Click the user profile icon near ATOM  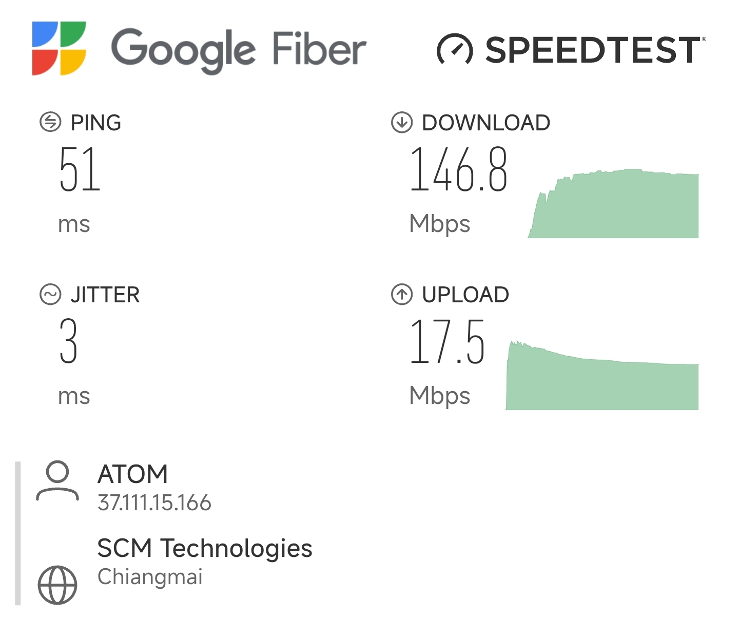coord(57,480)
